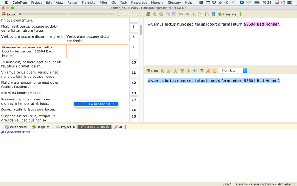Click the add-to-memory cup icon

click(202, 71)
